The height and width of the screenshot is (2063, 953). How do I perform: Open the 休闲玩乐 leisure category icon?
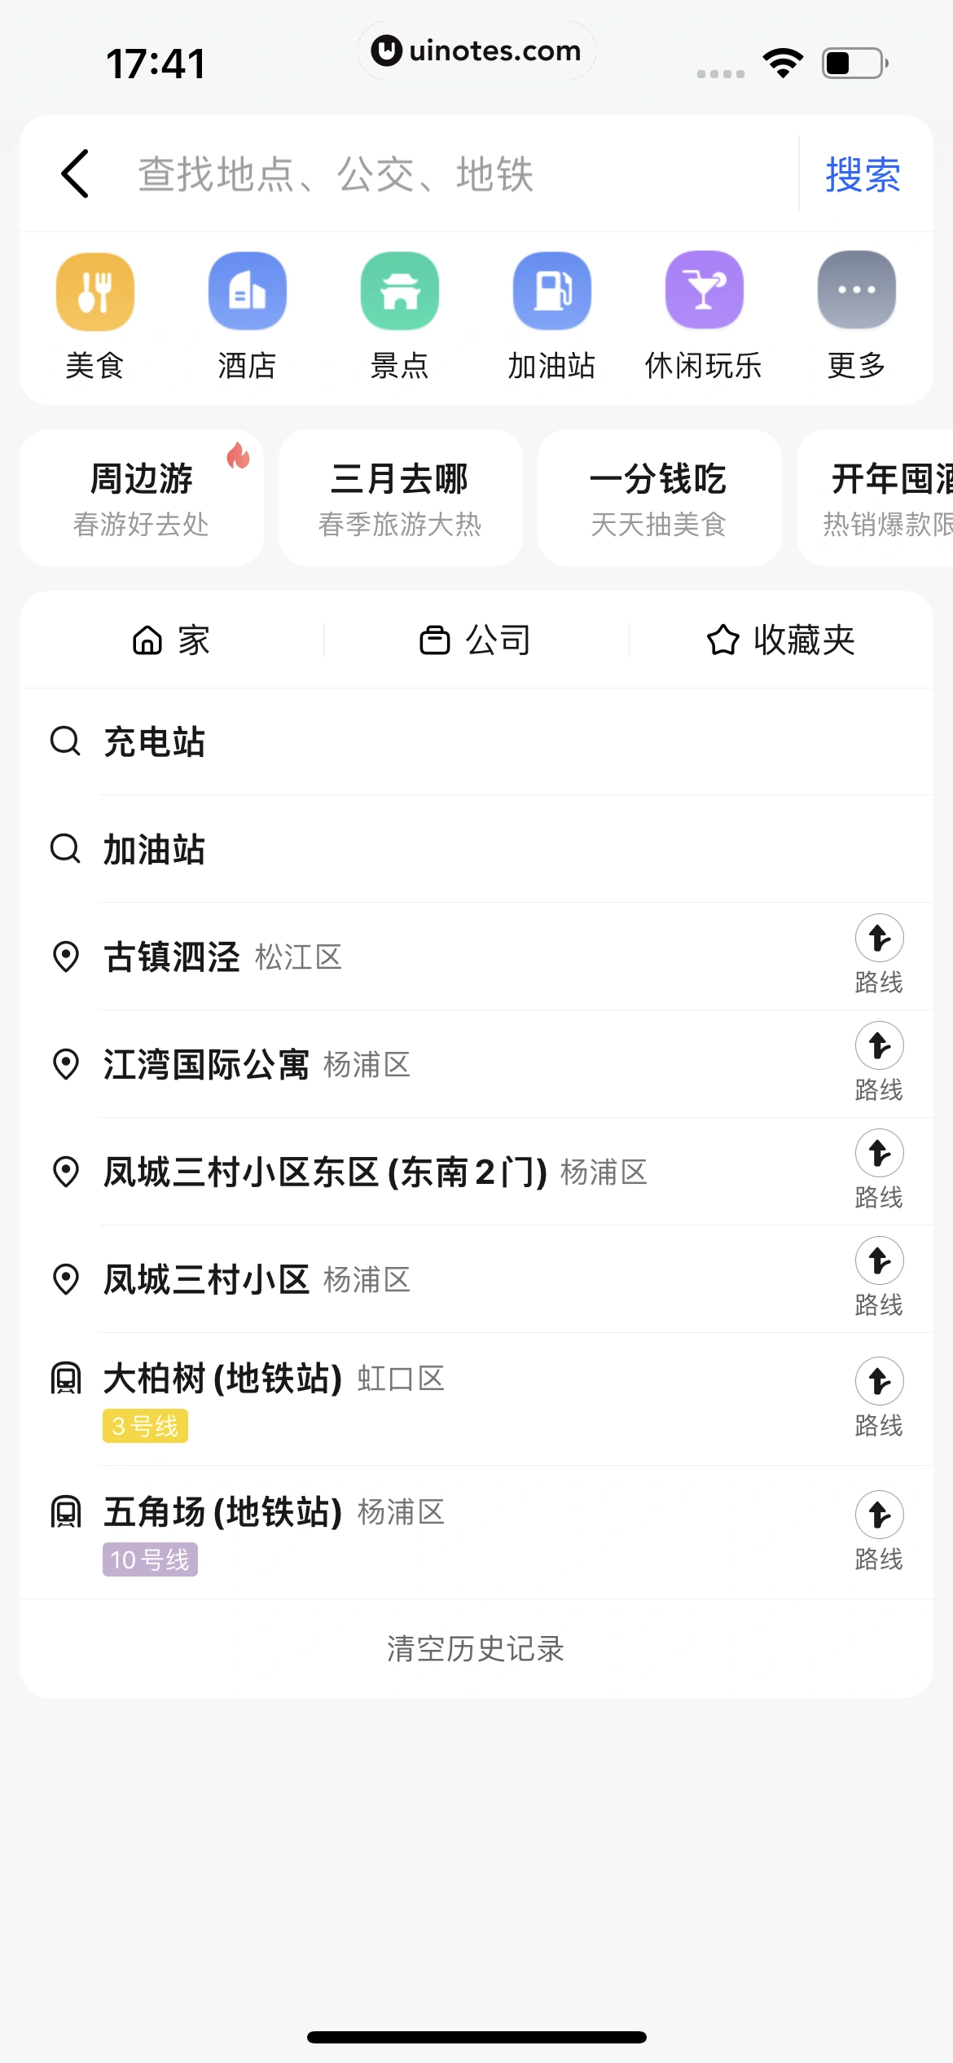704,292
